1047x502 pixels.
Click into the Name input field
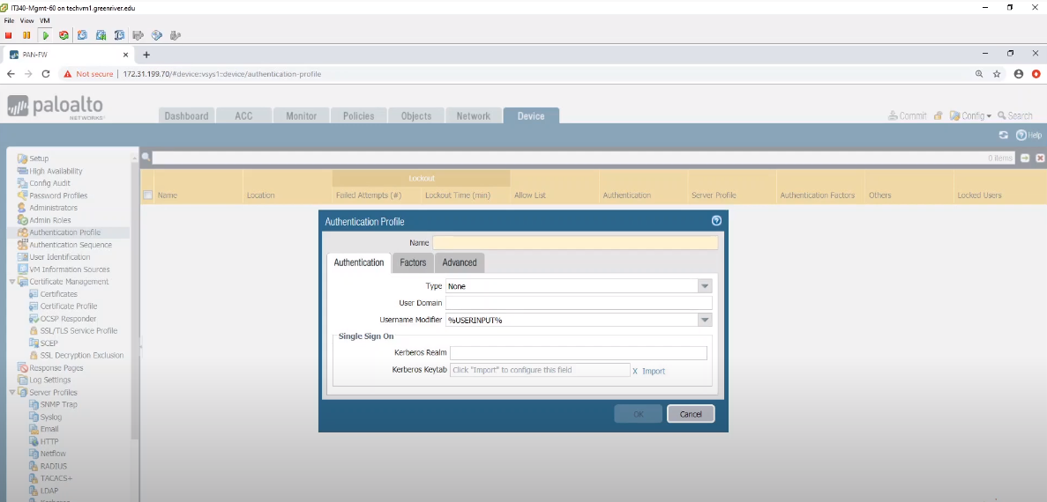[575, 243]
